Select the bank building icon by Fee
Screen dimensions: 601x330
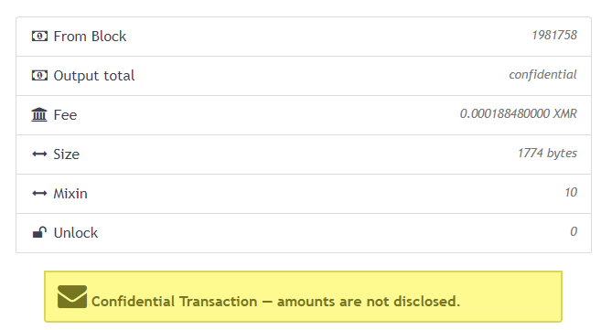[x=39, y=114]
